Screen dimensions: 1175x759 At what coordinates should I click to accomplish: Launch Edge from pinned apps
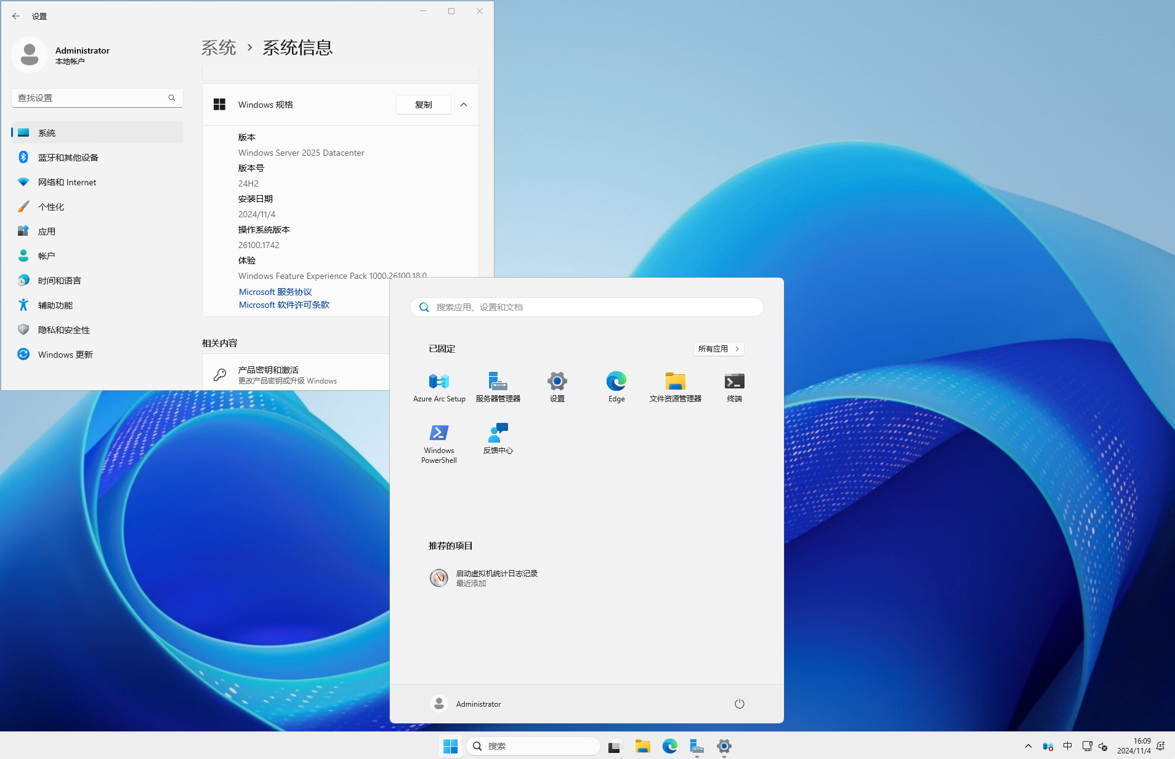616,387
